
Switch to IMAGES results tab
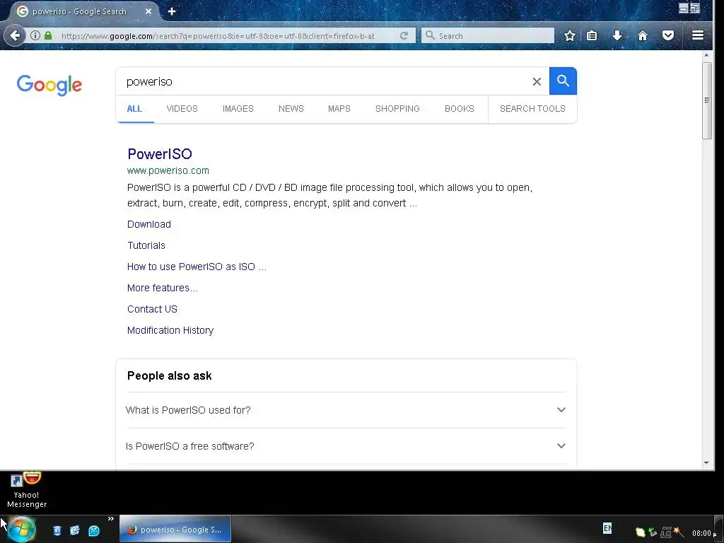point(238,109)
